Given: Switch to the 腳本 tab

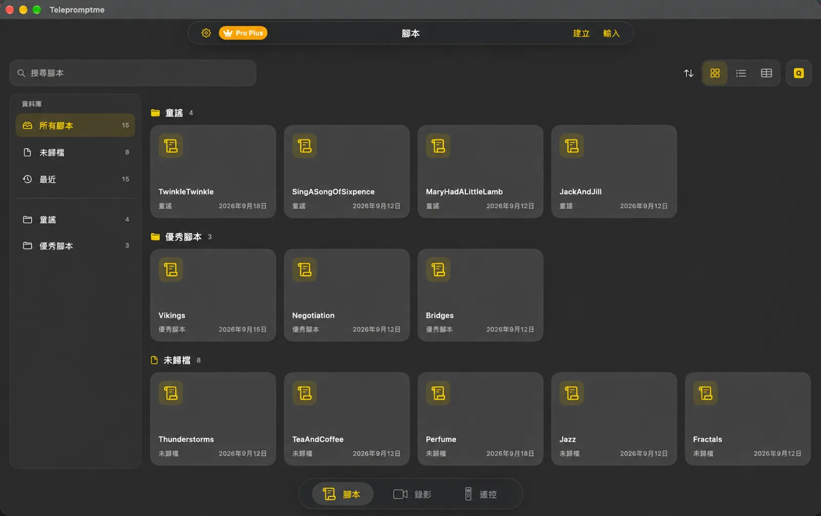Looking at the screenshot, I should point(342,494).
